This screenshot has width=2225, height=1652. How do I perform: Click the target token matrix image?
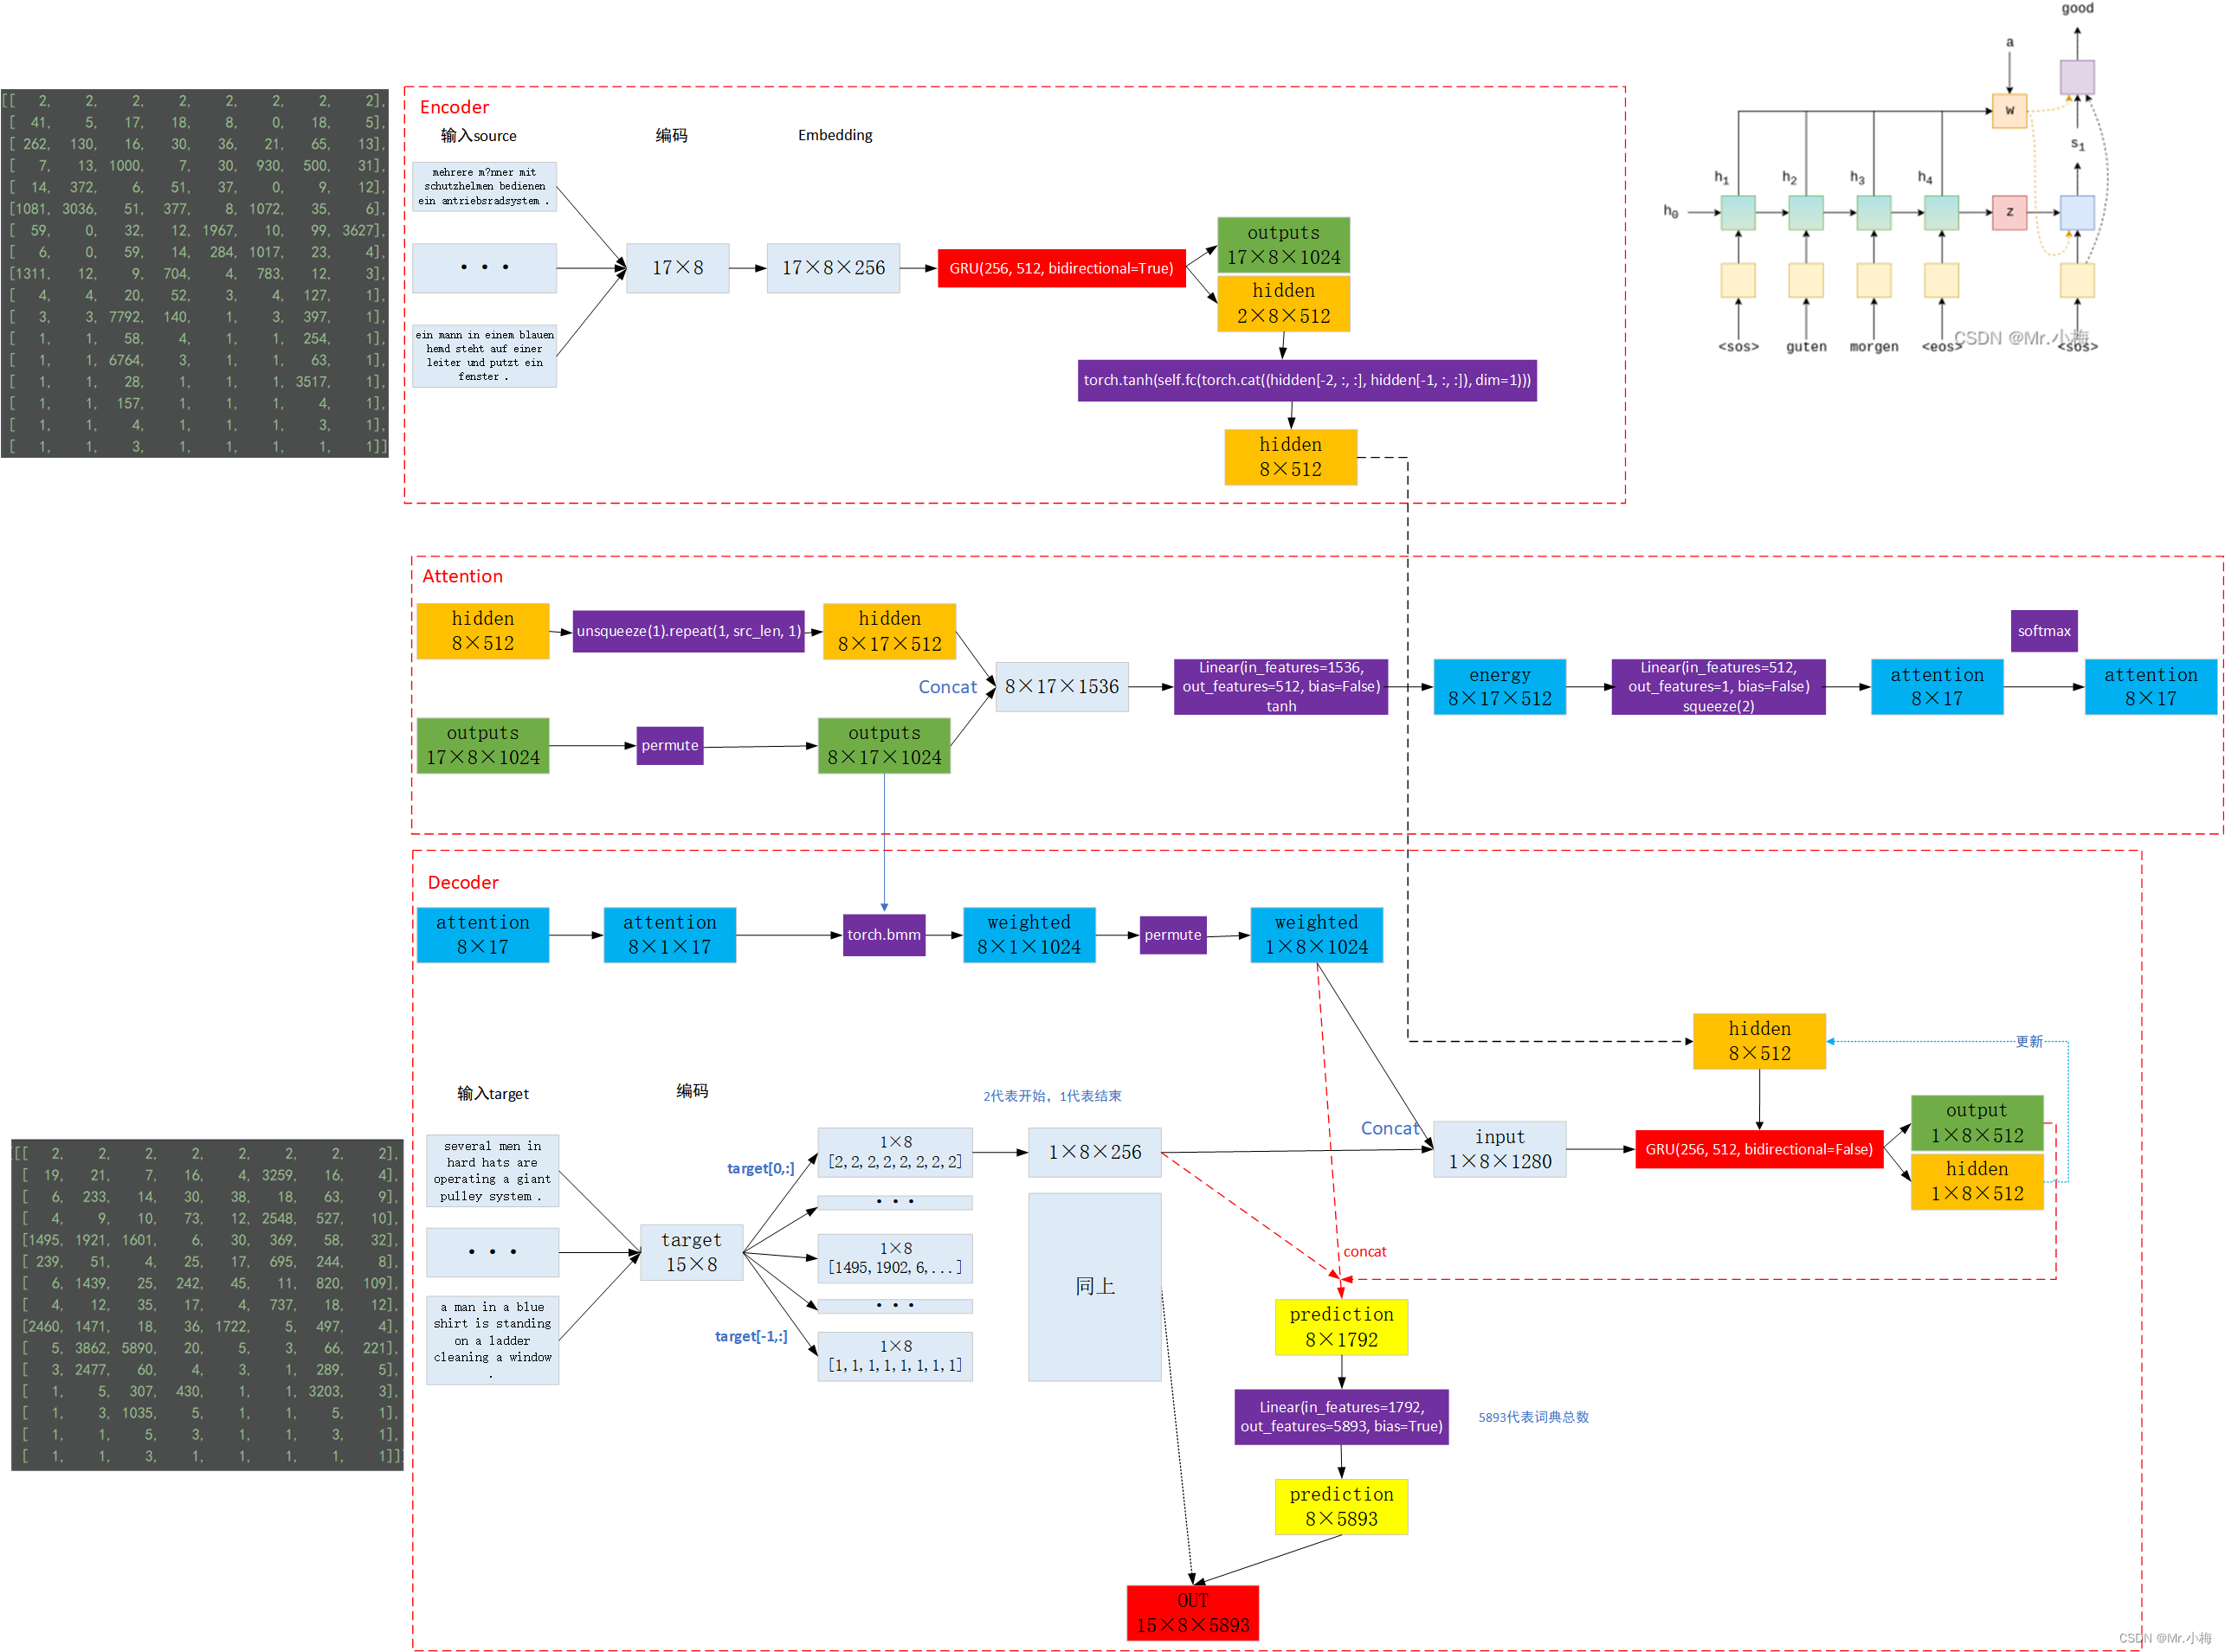(x=207, y=1304)
